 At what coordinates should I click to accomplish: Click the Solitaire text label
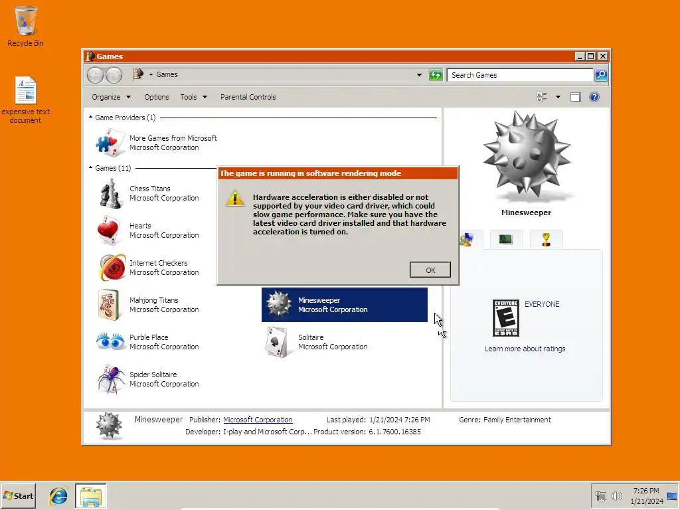[x=311, y=337]
